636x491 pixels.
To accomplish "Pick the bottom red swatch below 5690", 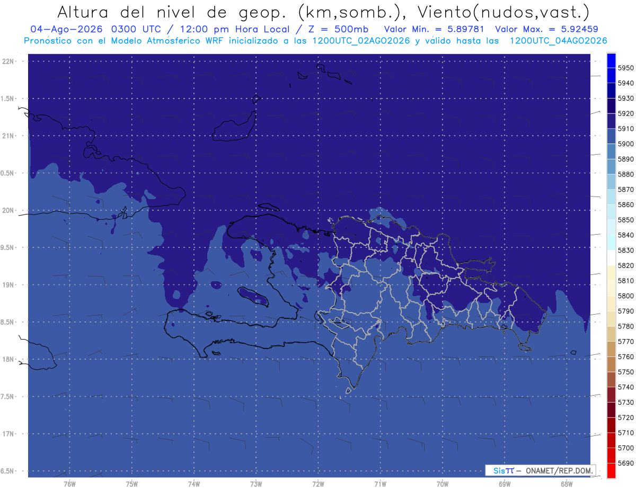I will pyautogui.click(x=611, y=470).
